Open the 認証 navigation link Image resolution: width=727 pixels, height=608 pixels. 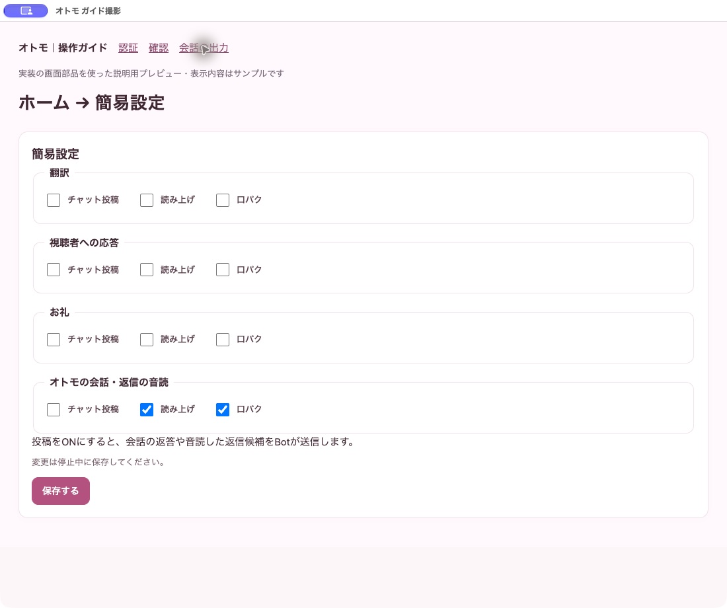[128, 48]
